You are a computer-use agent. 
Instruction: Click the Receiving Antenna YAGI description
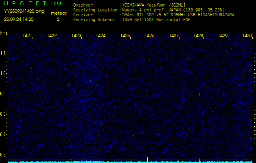click(x=156, y=19)
